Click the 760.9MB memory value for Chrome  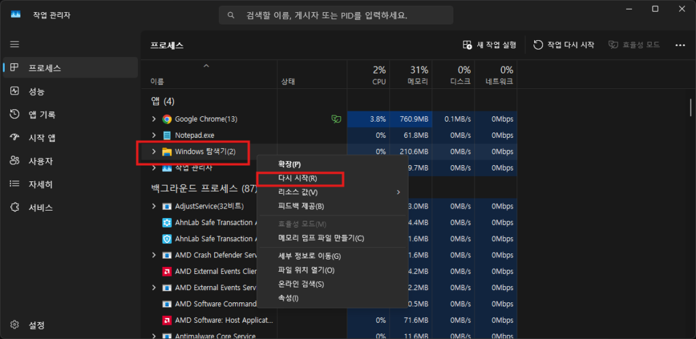coord(411,119)
